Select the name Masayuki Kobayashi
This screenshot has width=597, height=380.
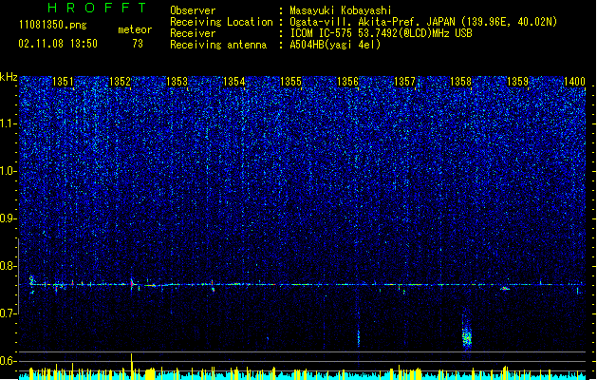[x=341, y=10]
